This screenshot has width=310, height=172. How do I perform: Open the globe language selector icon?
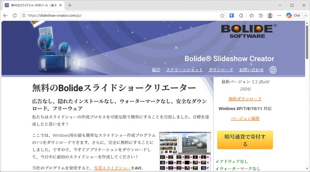coord(273,70)
